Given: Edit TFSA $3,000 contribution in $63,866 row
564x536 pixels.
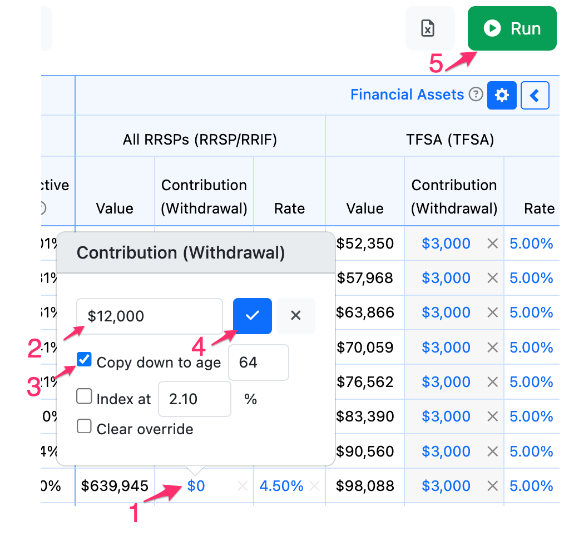Looking at the screenshot, I should (446, 312).
